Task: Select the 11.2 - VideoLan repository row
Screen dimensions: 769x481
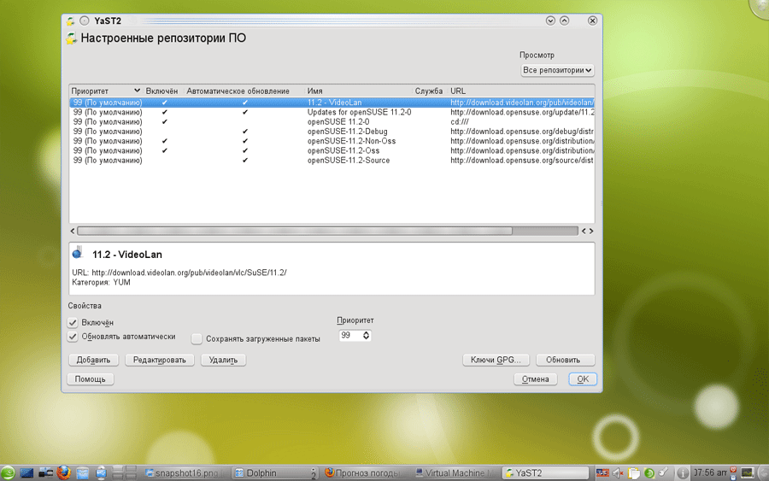Action: pos(332,103)
